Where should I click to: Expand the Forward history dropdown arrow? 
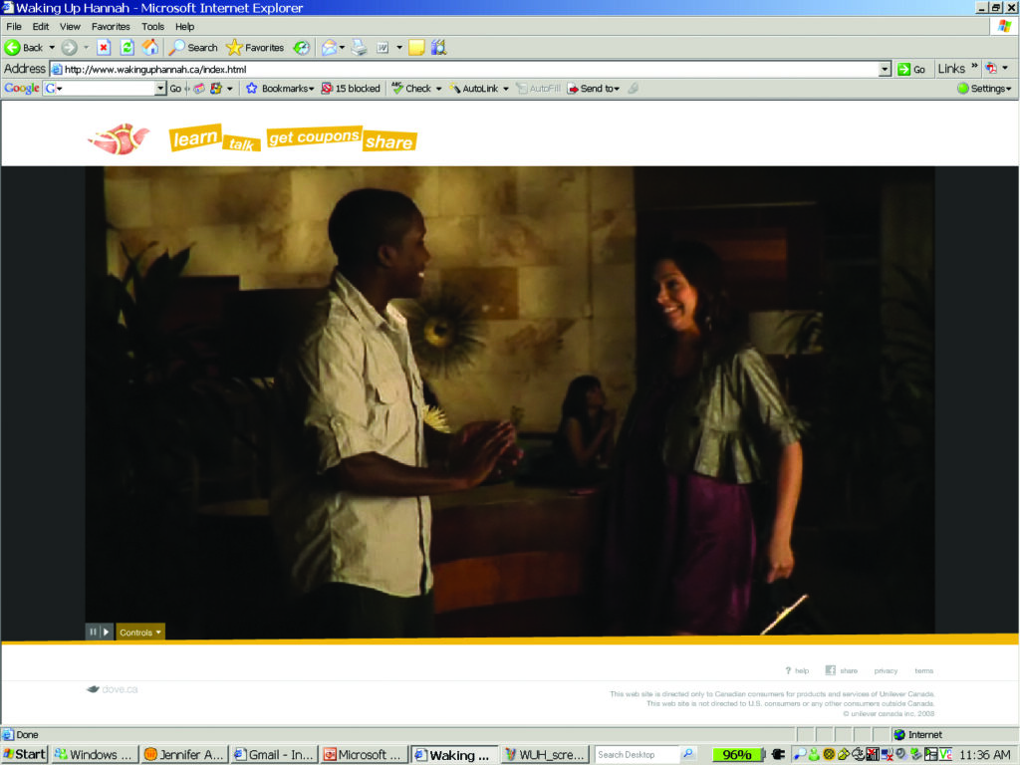click(x=86, y=48)
